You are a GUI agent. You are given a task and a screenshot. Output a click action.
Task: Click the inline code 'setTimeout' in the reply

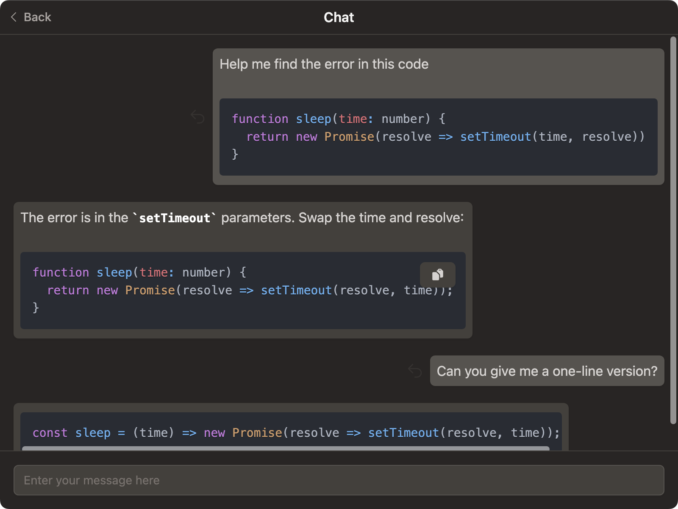(x=175, y=218)
